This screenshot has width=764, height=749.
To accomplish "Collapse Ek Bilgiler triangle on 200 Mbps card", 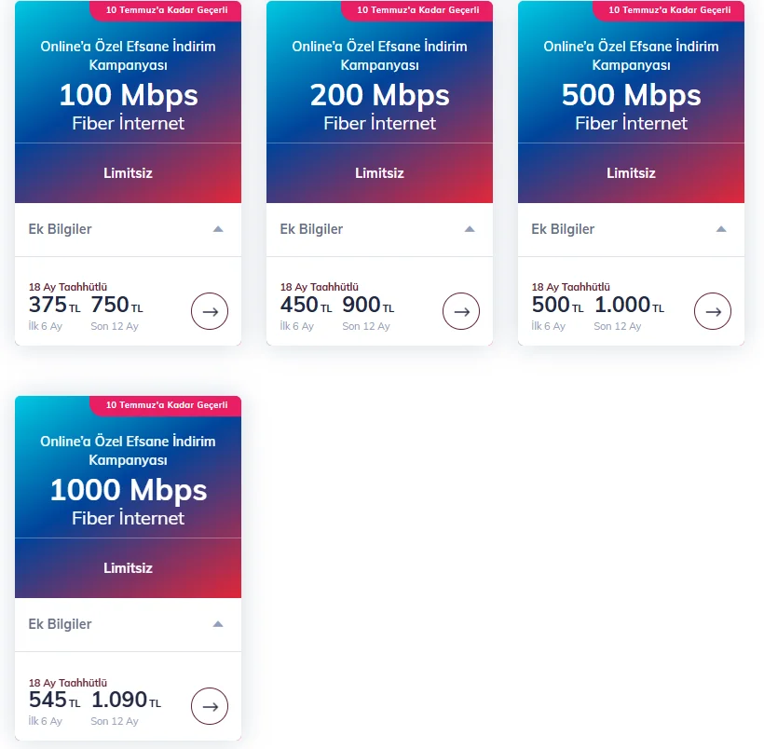I will pos(470,229).
